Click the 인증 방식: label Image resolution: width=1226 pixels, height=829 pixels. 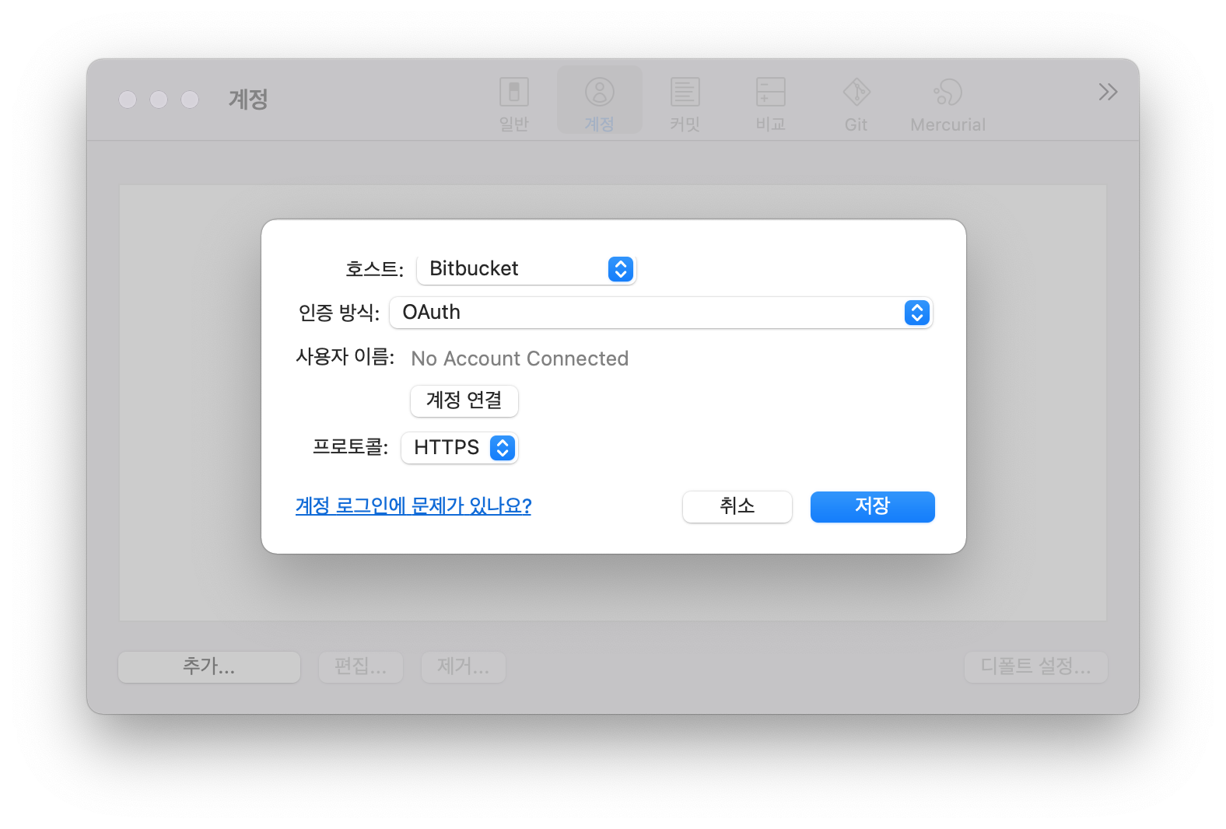tap(338, 313)
